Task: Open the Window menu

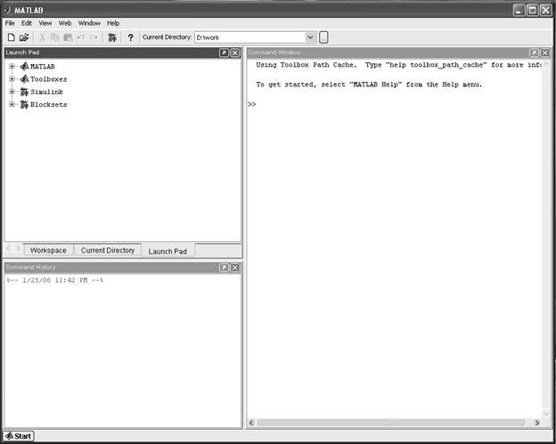Action: pos(89,23)
